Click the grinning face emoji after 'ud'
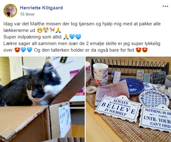Image resolution: width=171 pixels, height=142 pixels. click(40, 30)
